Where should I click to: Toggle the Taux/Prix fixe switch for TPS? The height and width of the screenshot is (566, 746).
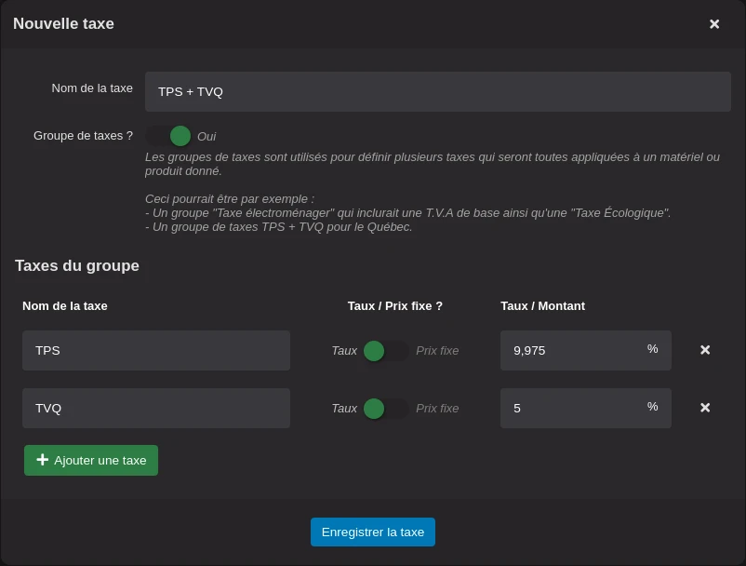click(385, 351)
